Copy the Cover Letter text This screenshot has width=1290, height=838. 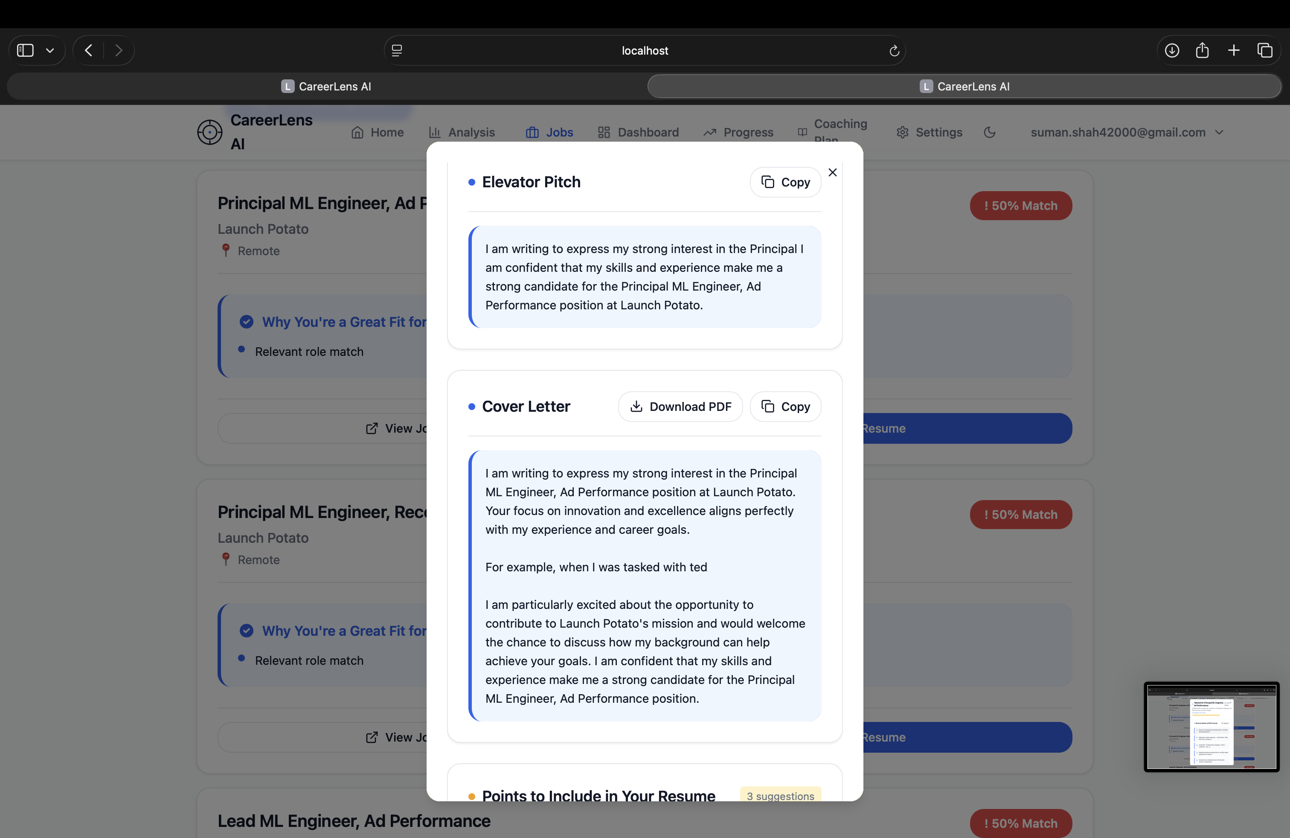click(x=785, y=407)
